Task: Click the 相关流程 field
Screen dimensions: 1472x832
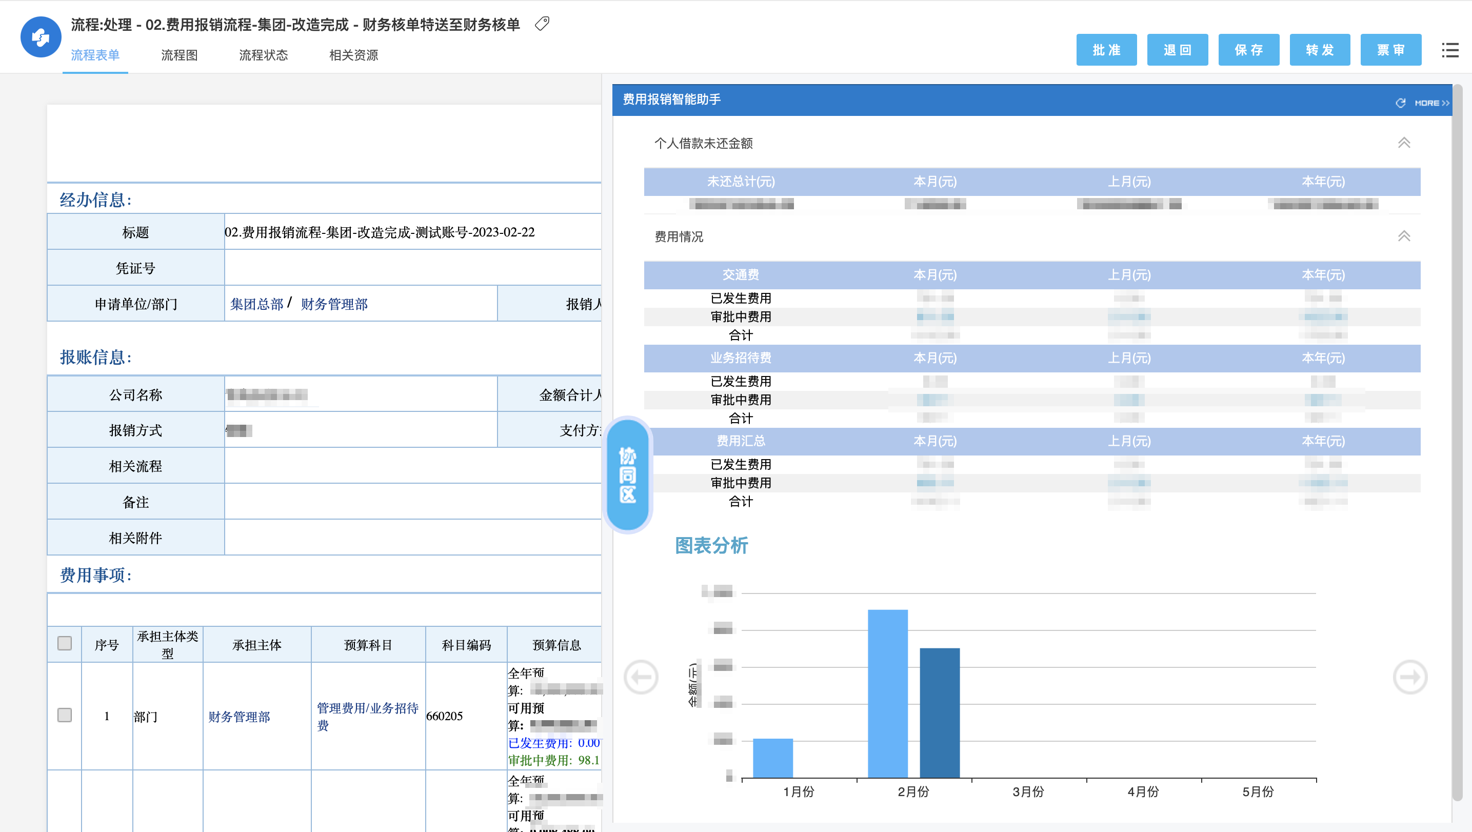Action: [412, 466]
